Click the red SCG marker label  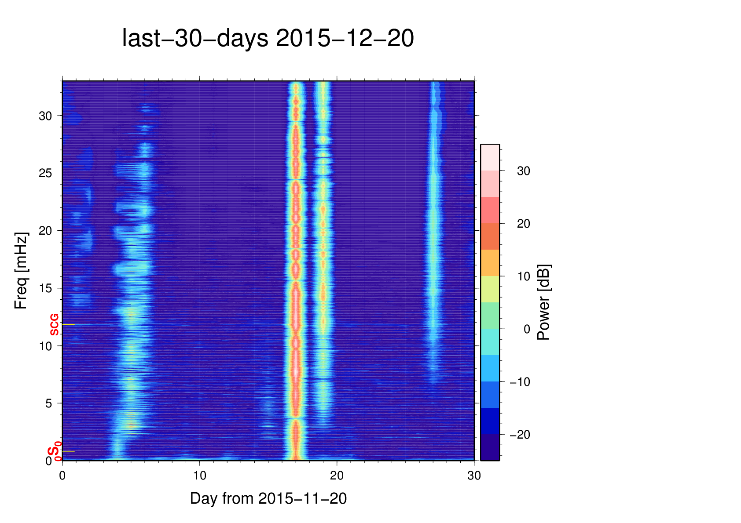(x=54, y=325)
